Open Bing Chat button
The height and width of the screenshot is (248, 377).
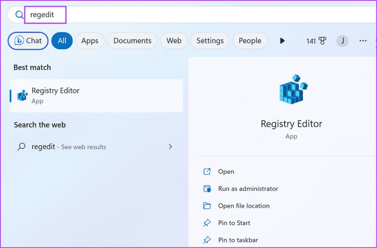[28, 41]
